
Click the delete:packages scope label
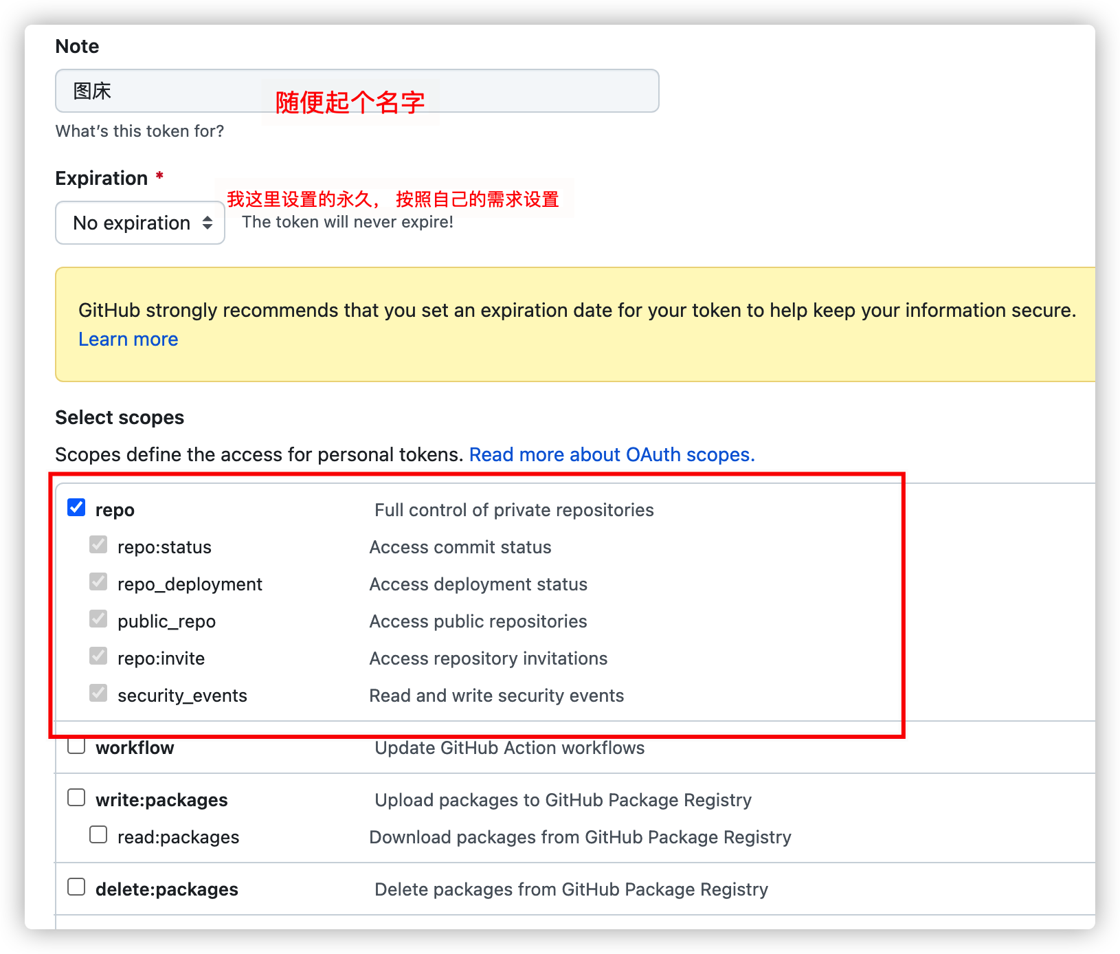click(x=167, y=889)
